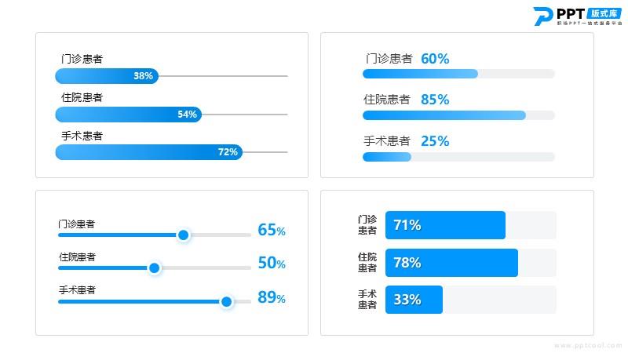Click the large 65% percentage text

(x=272, y=230)
